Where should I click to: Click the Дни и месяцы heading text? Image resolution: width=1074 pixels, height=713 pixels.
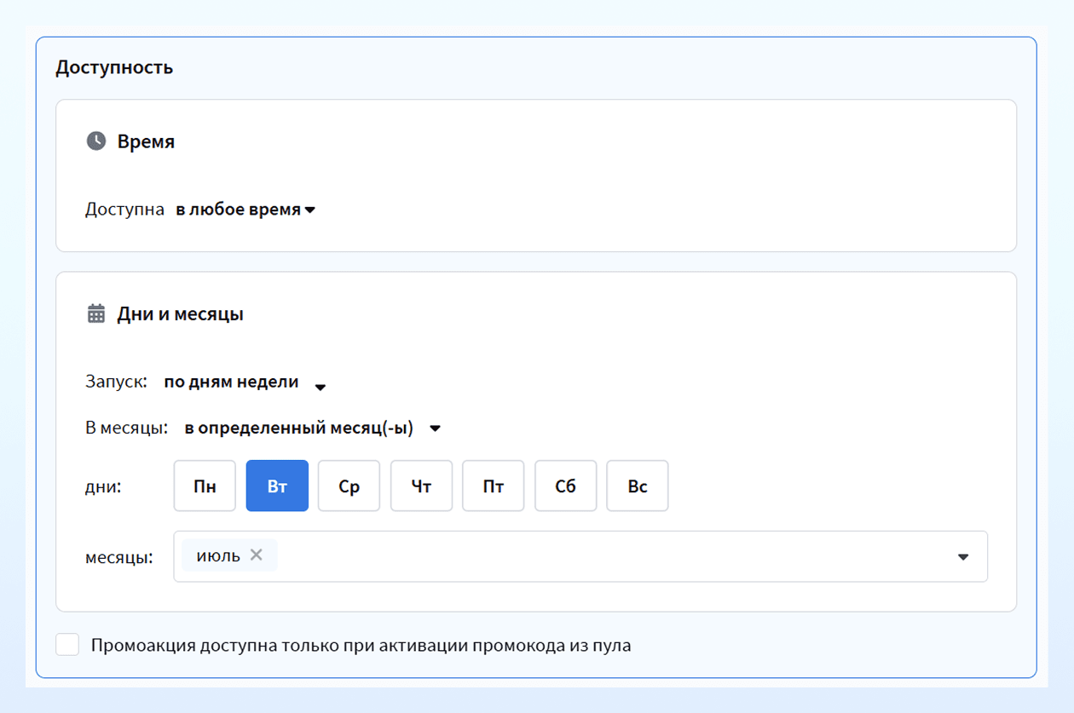point(180,314)
